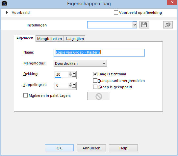Image resolution: width=178 pixels, height=156 pixels.
Task: Enable Groep is gekoppeld checkbox
Action: tap(95, 87)
